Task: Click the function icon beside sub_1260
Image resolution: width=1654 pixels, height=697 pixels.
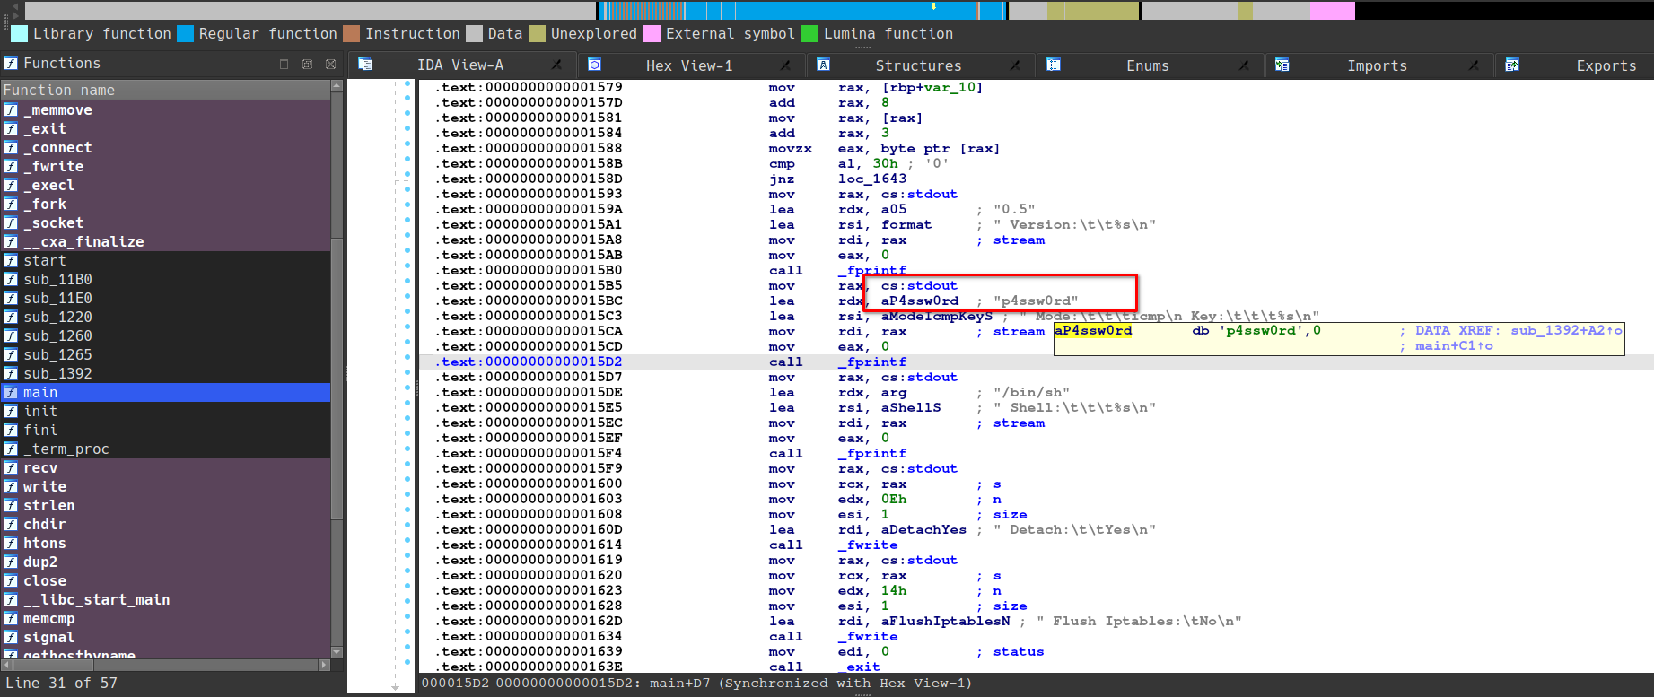Action: click(x=11, y=335)
